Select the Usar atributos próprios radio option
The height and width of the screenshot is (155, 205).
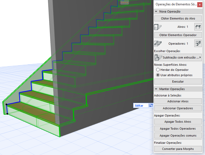pos(158,75)
